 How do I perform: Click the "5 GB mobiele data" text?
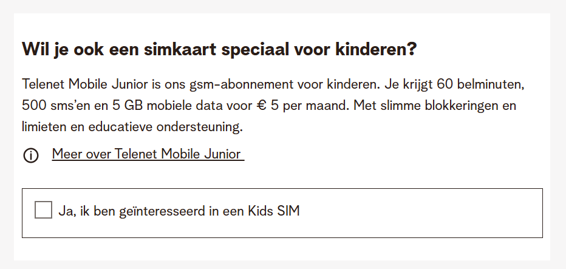point(156,104)
